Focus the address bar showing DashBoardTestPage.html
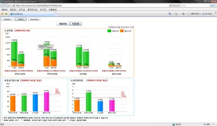217x126 pixels. (91, 6)
